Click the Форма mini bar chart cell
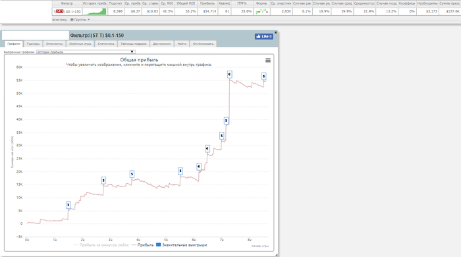The width and height of the screenshot is (461, 257). 261,11
